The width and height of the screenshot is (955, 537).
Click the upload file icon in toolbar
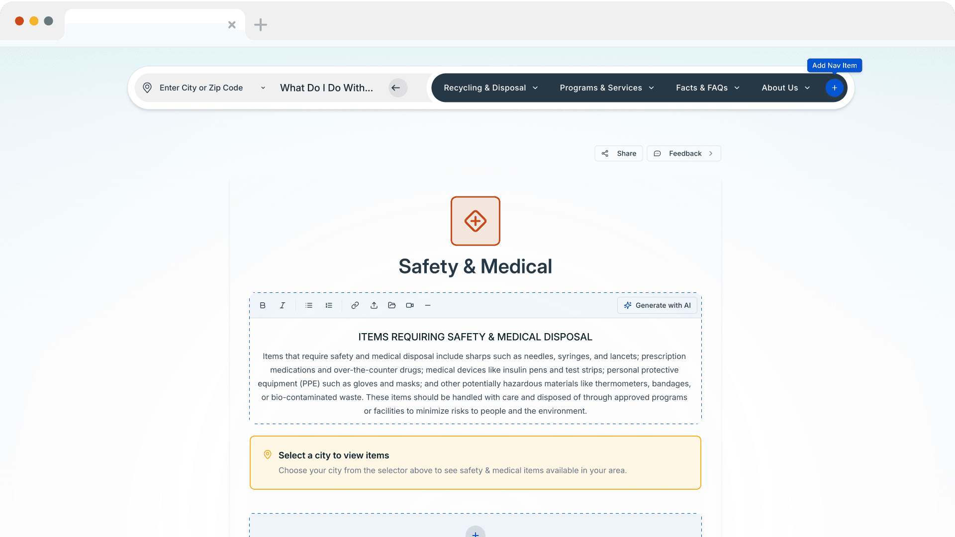pyautogui.click(x=374, y=305)
